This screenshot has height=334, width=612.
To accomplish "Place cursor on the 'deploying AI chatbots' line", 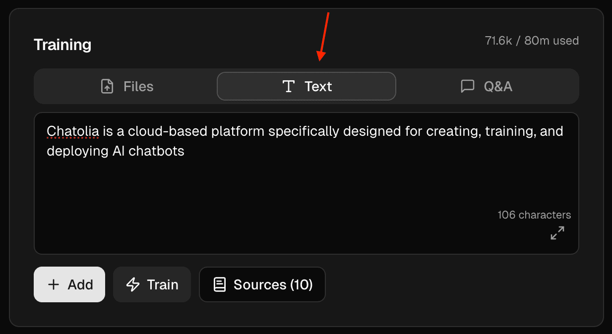I will (116, 151).
